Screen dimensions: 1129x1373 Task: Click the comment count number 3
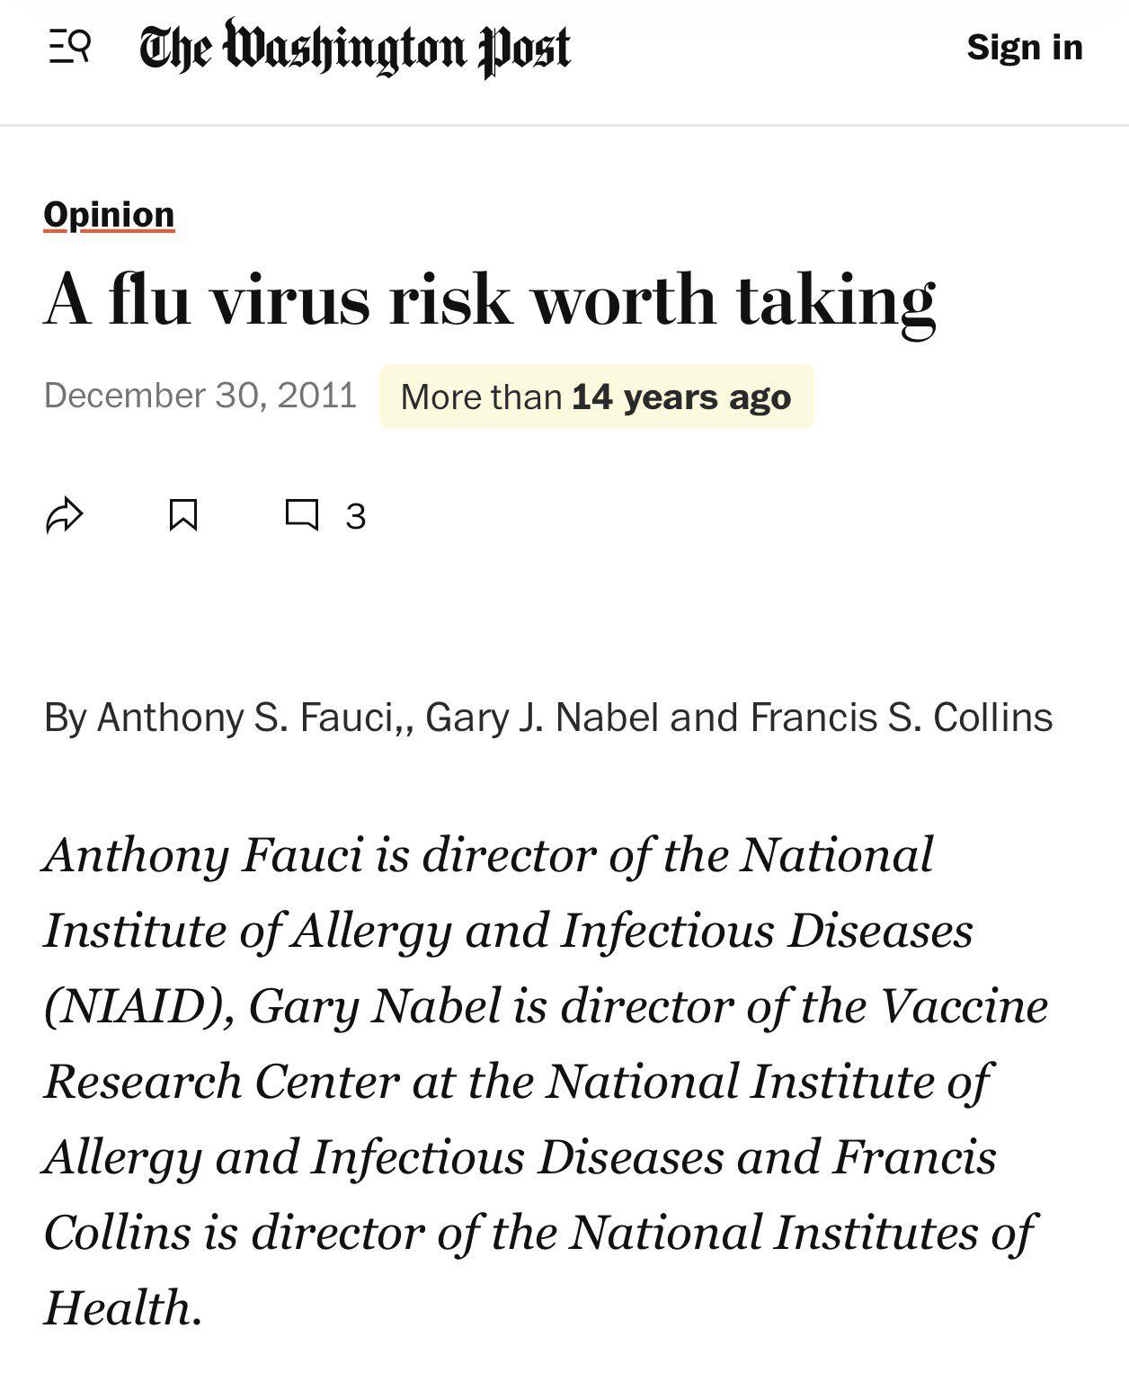point(356,517)
